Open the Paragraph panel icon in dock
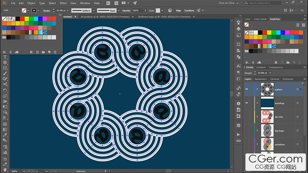This screenshot has width=308, height=173. 238,72
